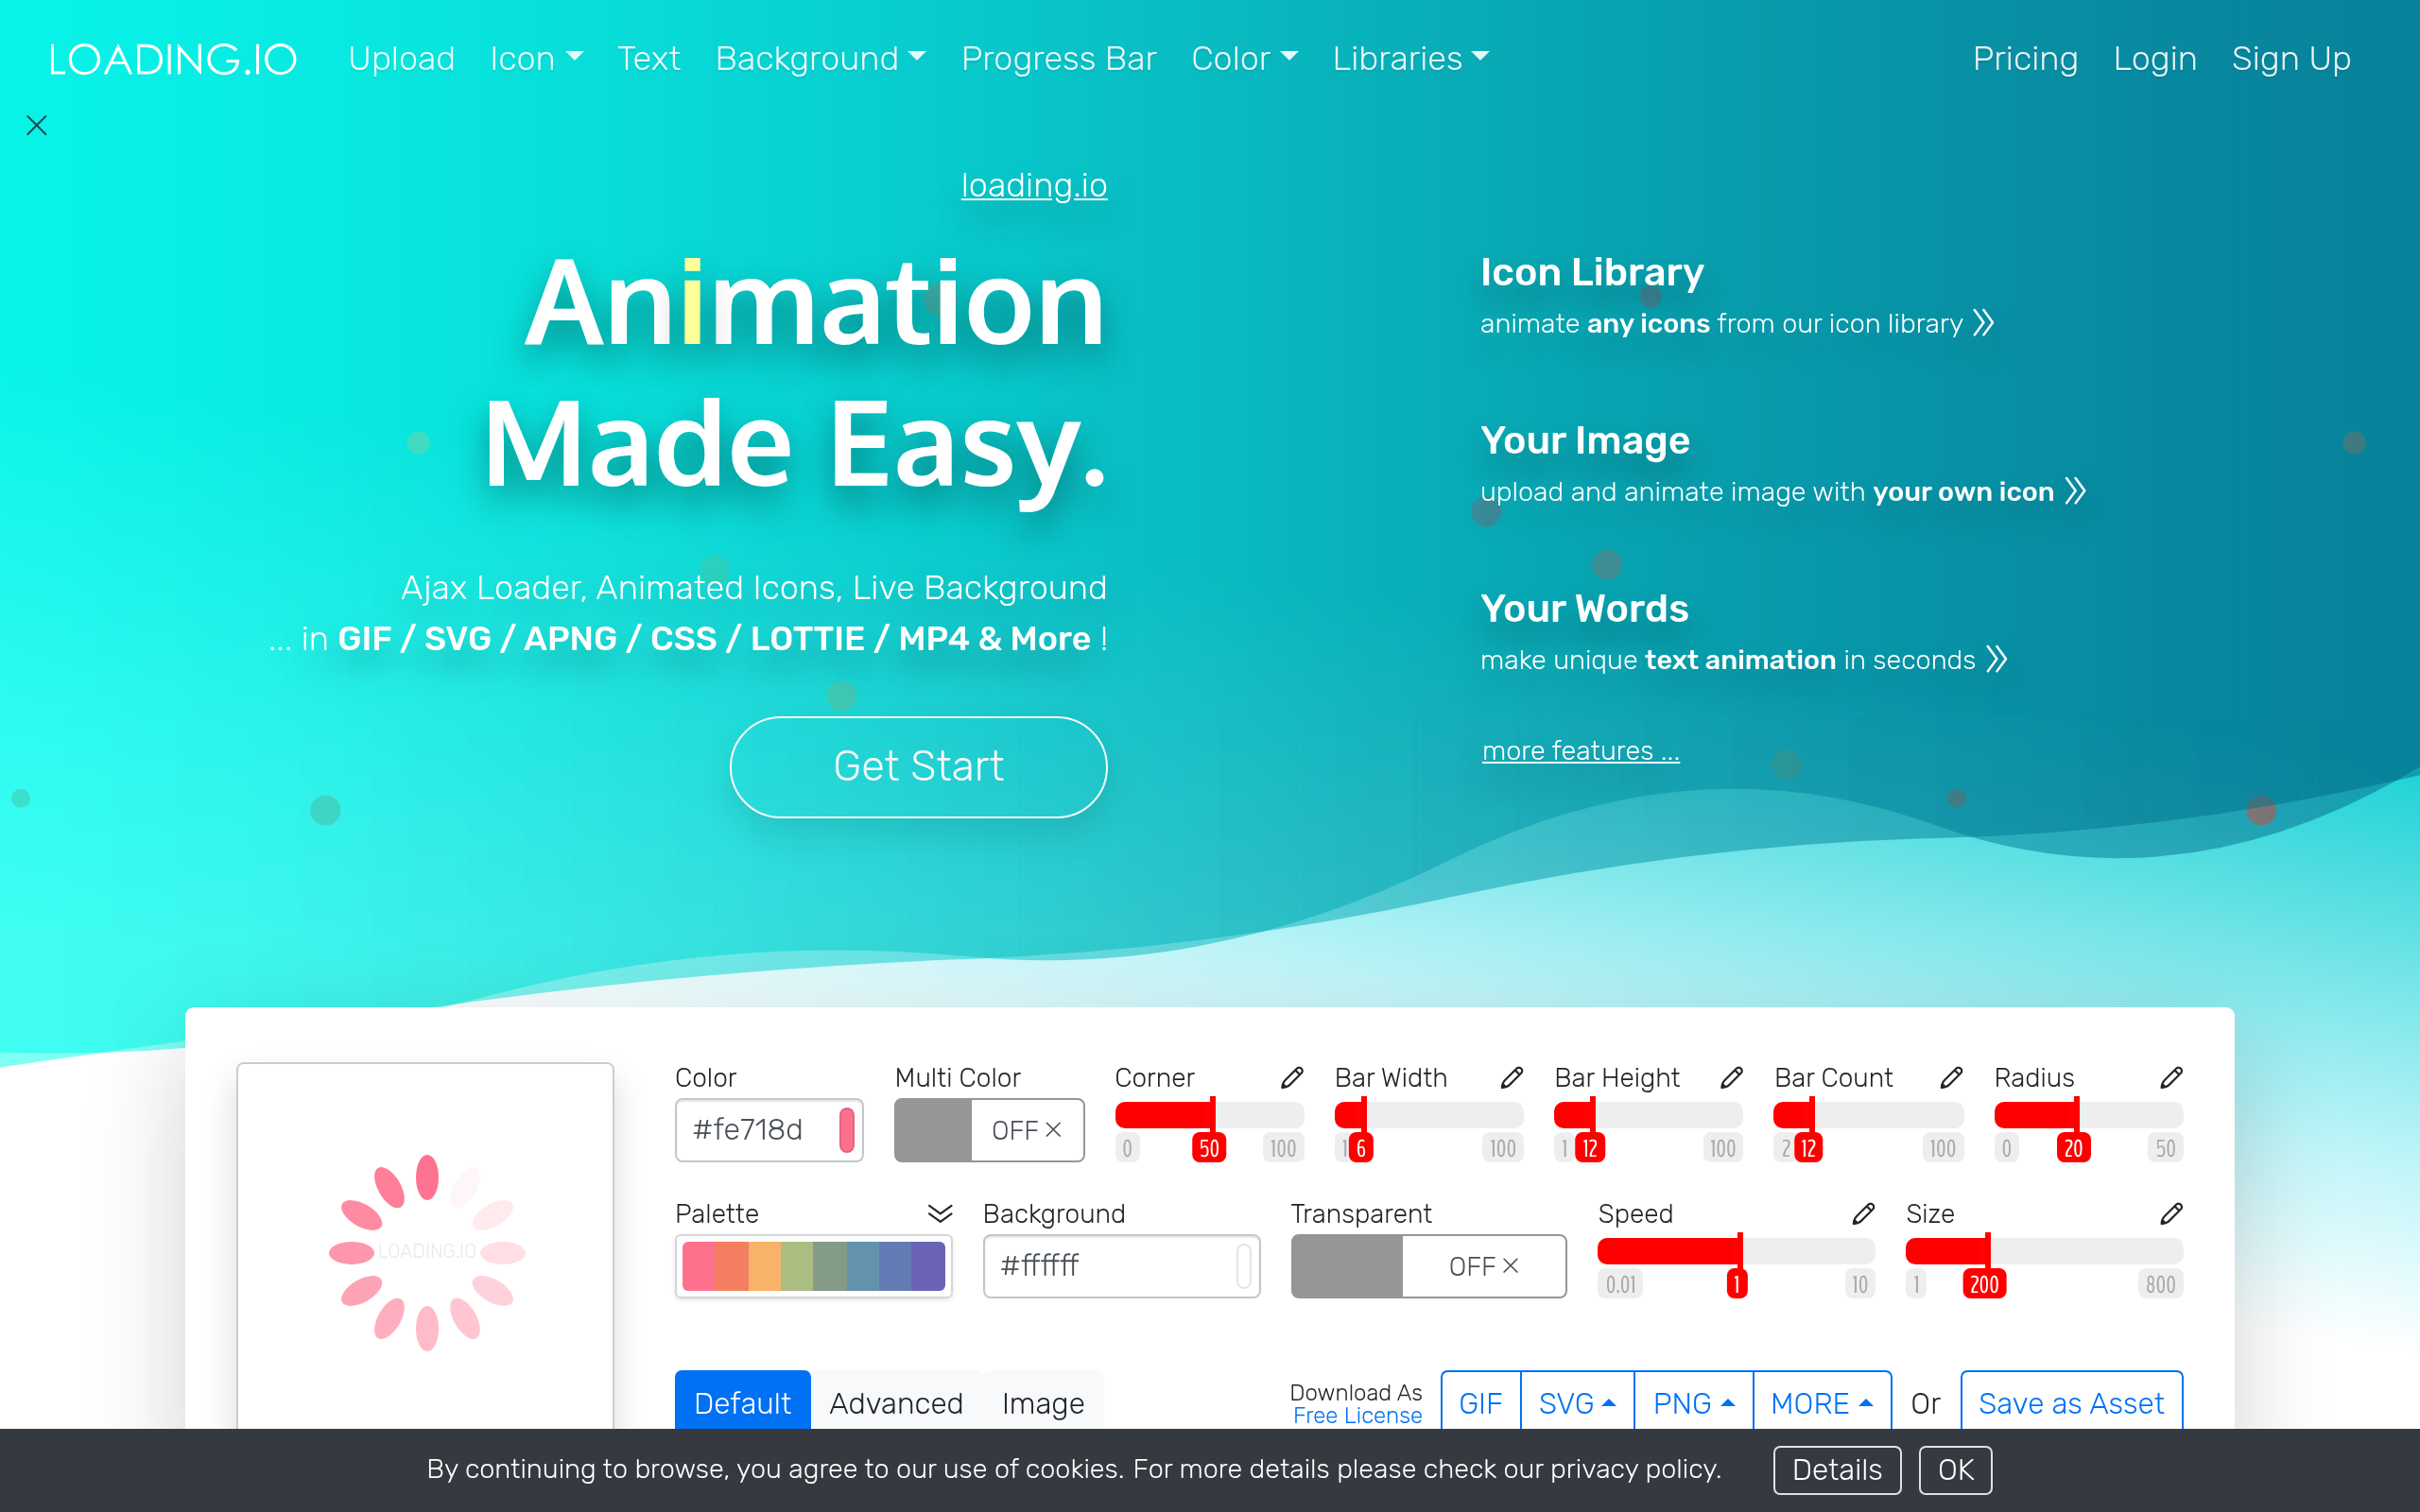This screenshot has height=1512, width=2420.
Task: Click the loading.io link above the headline
Action: point(1034,185)
